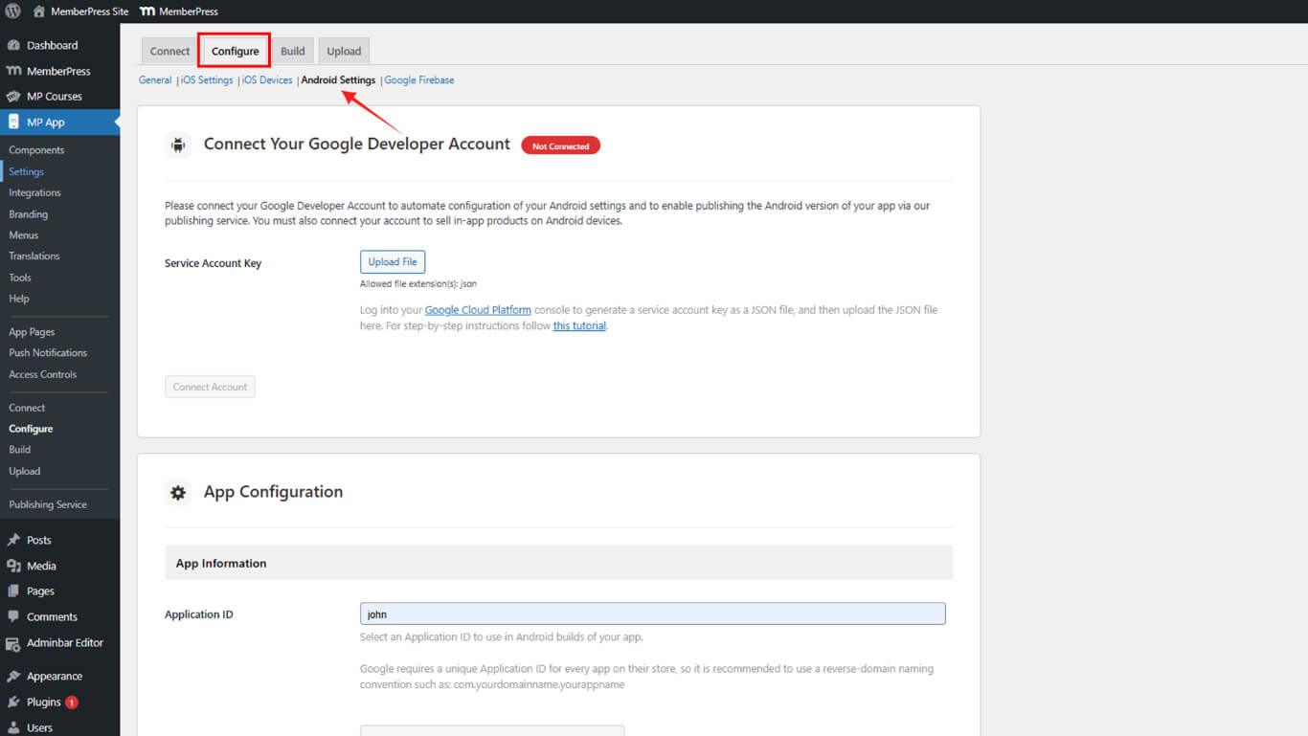Open Push Notifications in the submenu
The image size is (1308, 736).
(x=48, y=353)
